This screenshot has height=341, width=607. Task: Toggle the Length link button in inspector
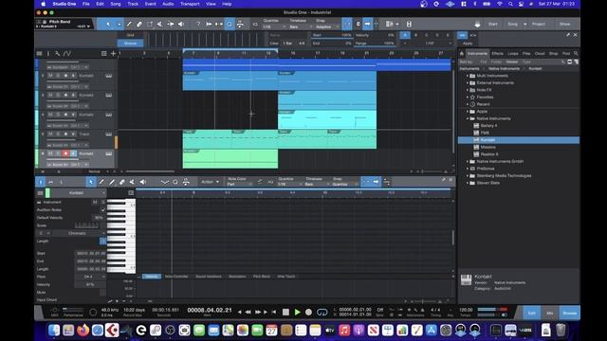[x=103, y=241]
